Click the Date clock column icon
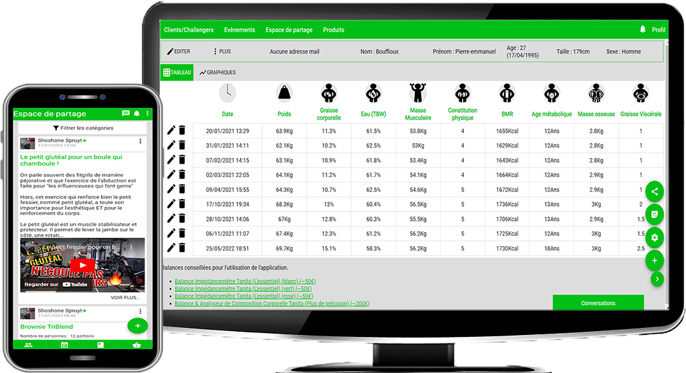The image size is (686, 373). click(227, 93)
